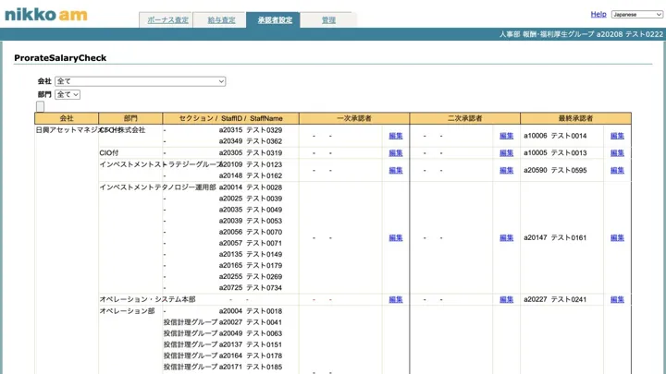The image size is (666, 374).
Task: Select staff row a20725 テスト0734
Action: (x=251, y=287)
